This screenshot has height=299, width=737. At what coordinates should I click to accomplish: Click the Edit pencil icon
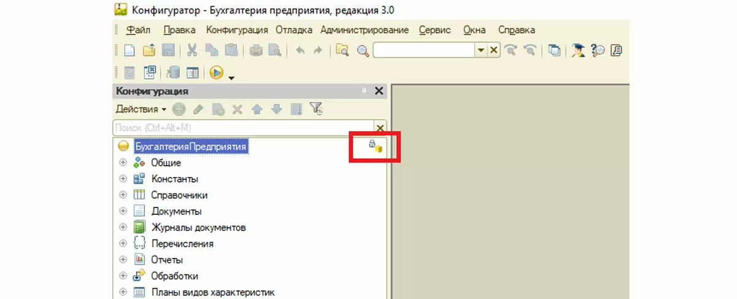[198, 109]
